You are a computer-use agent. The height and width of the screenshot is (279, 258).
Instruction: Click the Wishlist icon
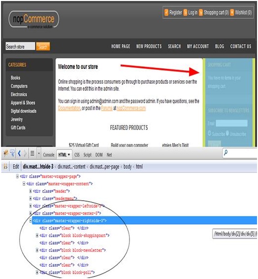[x=232, y=12]
